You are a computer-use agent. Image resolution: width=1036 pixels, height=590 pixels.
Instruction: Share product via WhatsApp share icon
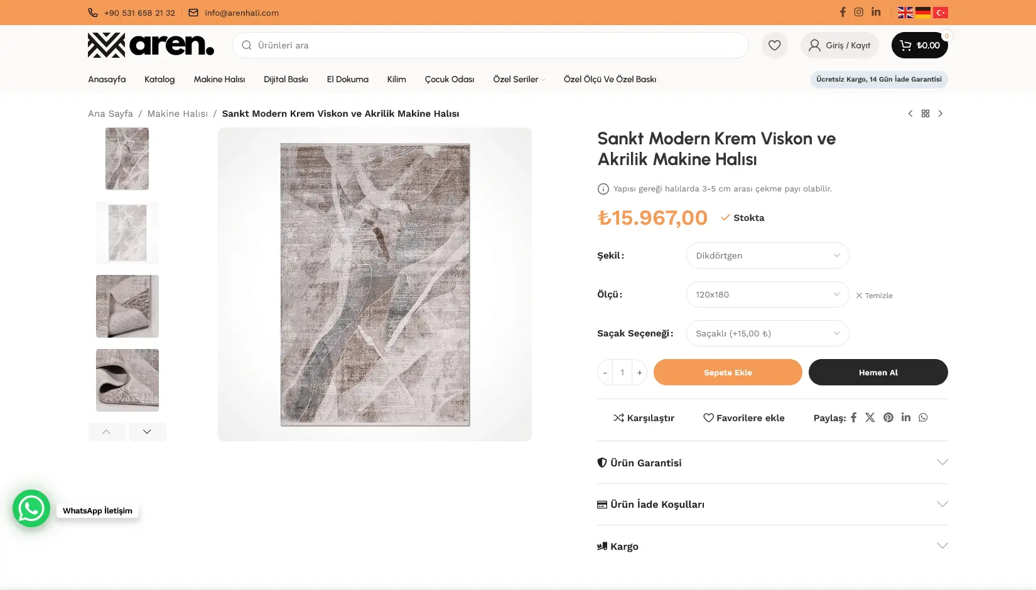click(x=923, y=417)
